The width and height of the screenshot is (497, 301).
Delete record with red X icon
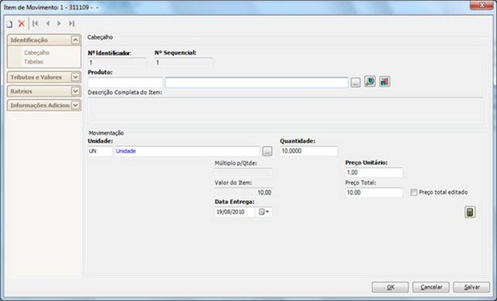tap(21, 23)
